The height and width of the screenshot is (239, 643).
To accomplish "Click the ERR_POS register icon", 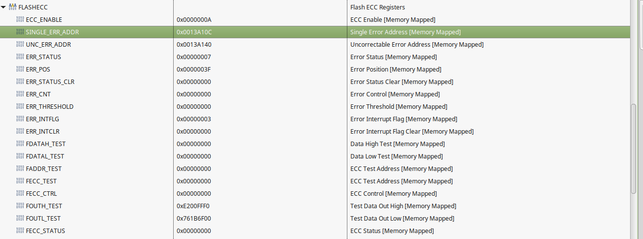I will pos(20,69).
